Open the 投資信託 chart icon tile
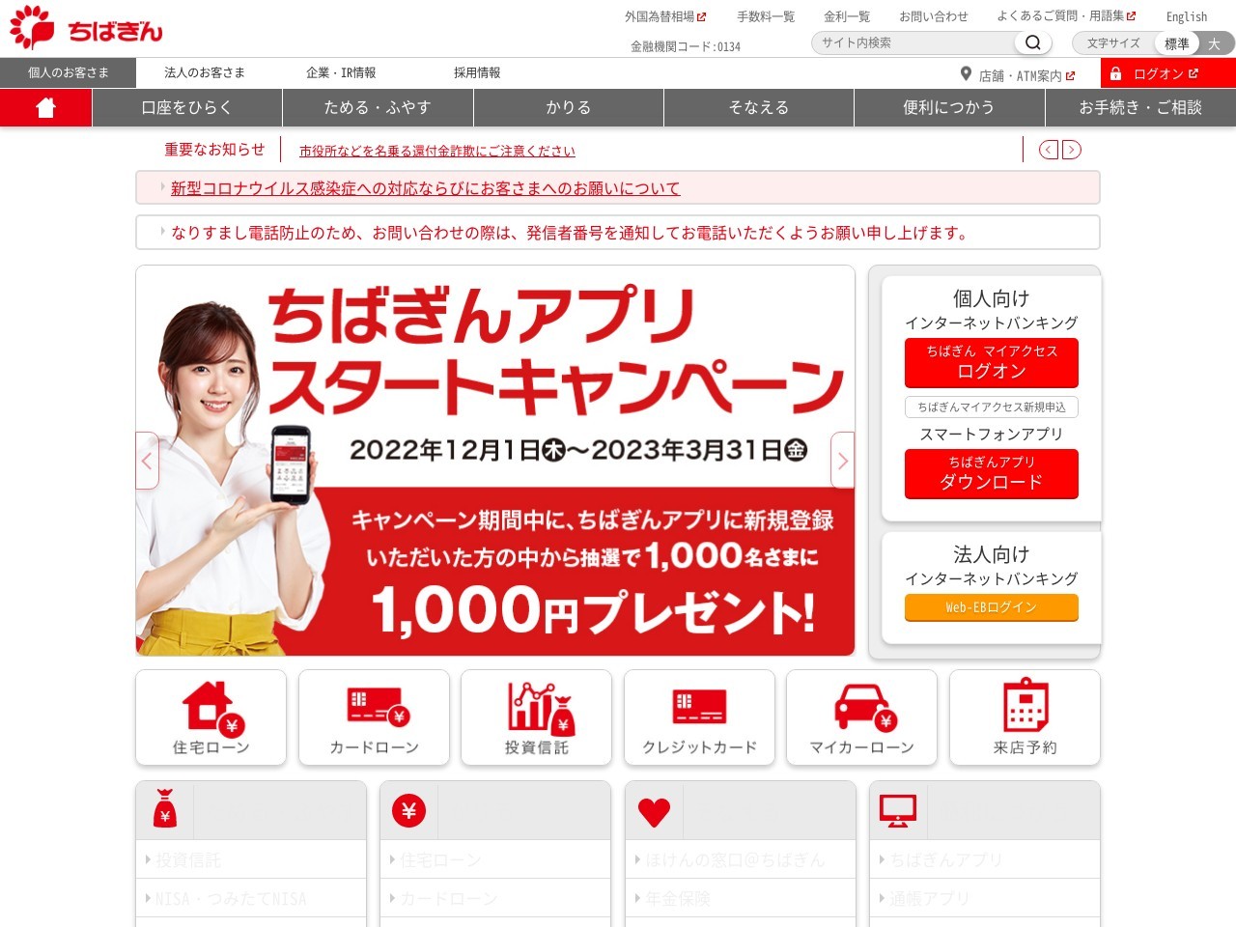The image size is (1236, 927). pos(537,717)
